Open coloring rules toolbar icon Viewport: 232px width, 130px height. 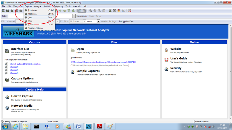119,11
